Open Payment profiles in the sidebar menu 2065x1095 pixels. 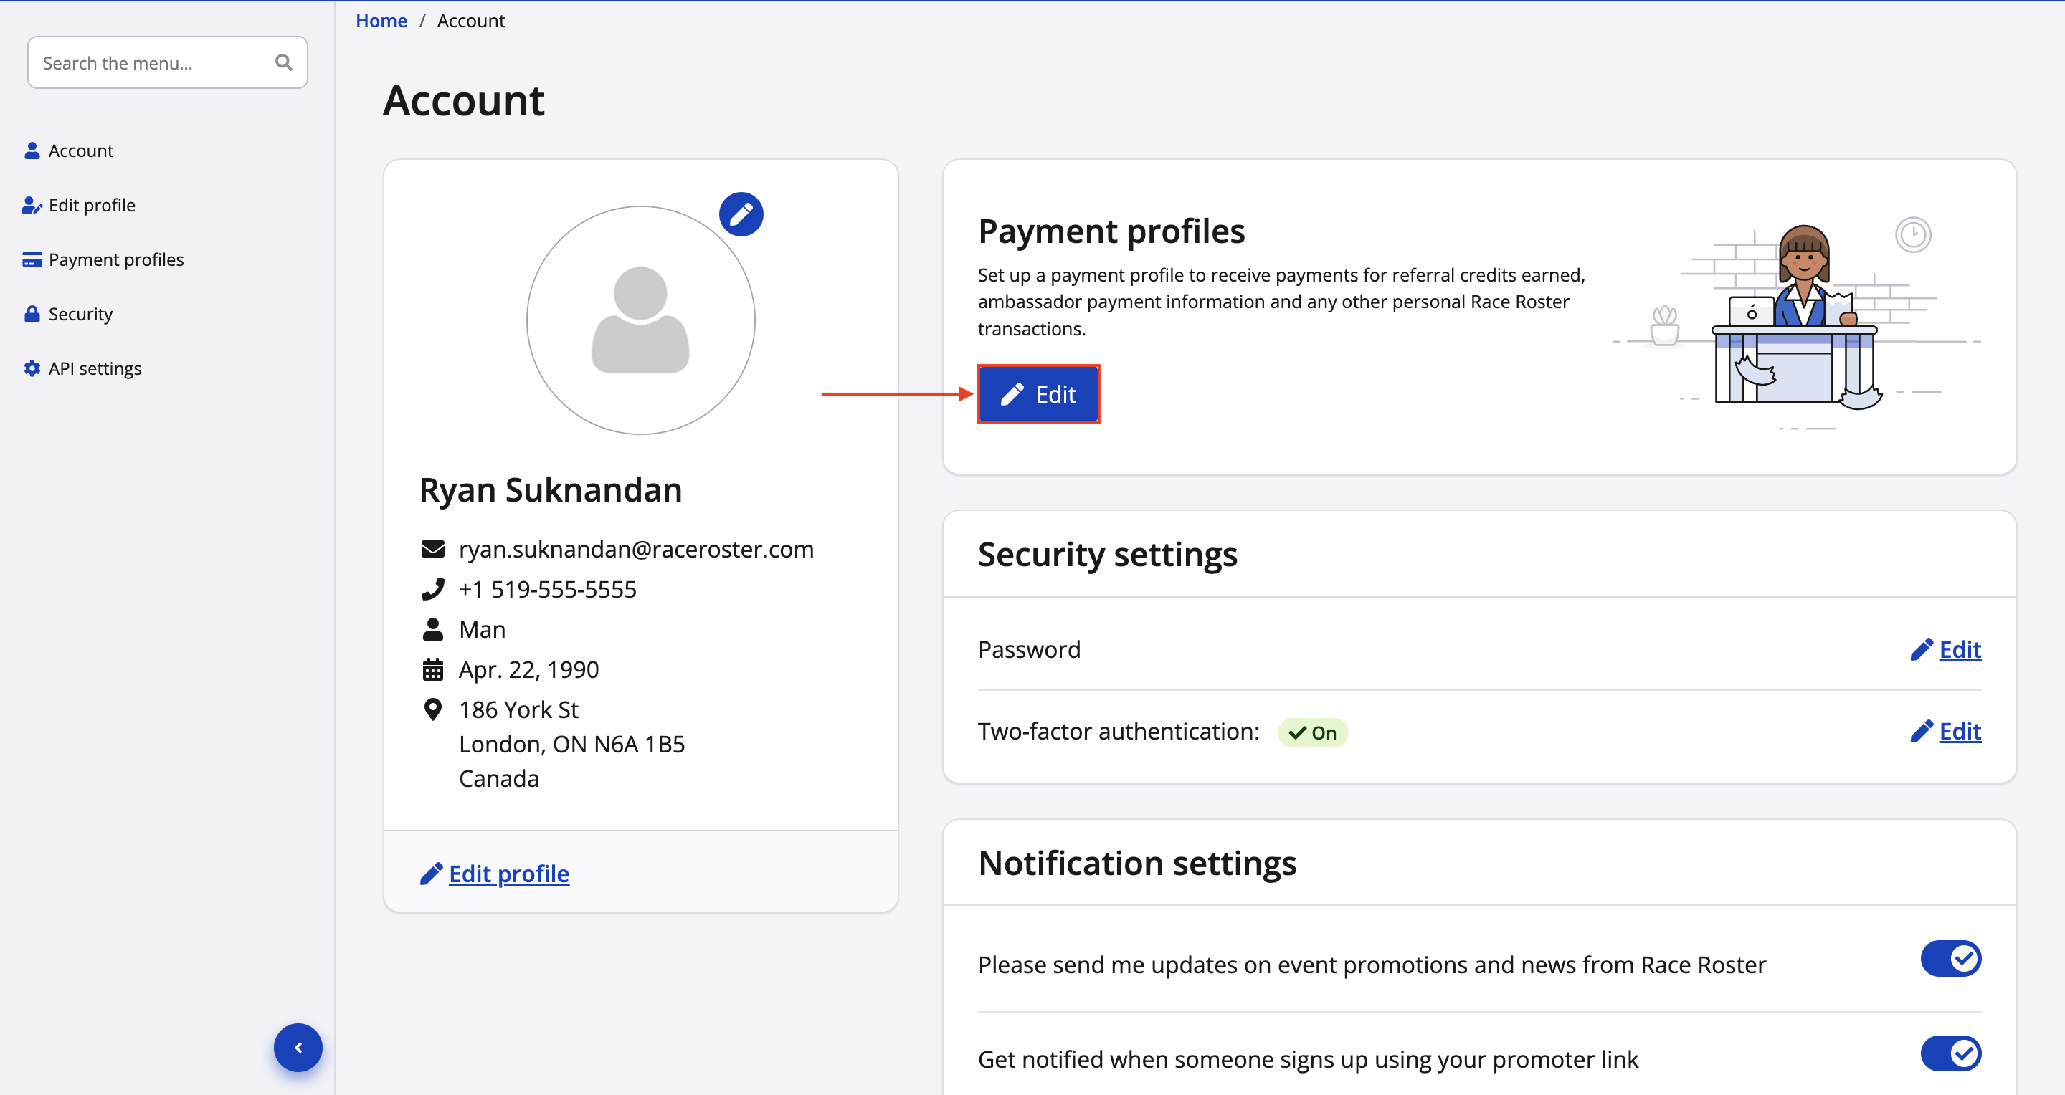point(115,259)
